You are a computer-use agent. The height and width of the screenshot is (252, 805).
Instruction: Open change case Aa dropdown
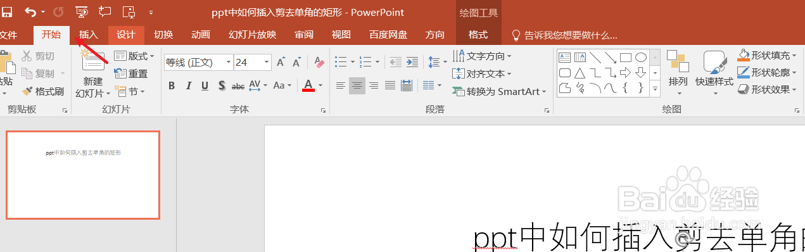282,85
